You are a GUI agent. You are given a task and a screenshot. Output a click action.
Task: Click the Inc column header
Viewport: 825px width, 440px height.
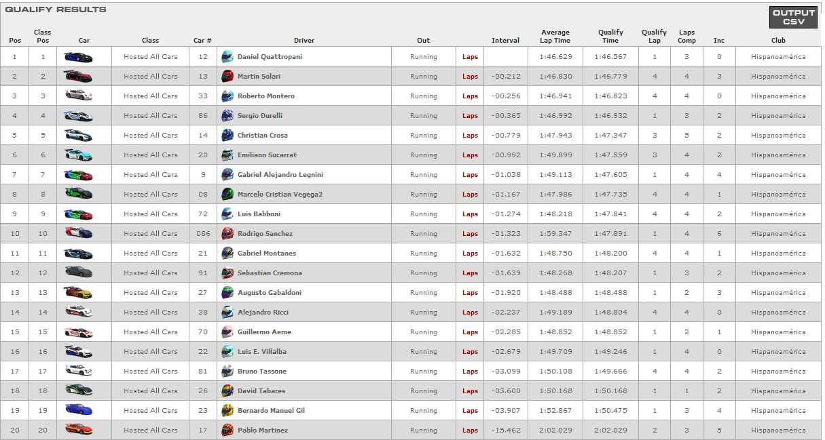coord(719,41)
